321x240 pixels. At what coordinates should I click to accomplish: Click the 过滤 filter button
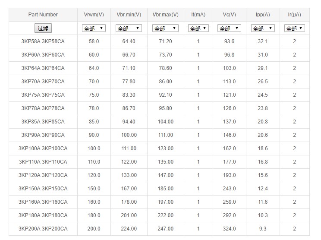click(43, 28)
